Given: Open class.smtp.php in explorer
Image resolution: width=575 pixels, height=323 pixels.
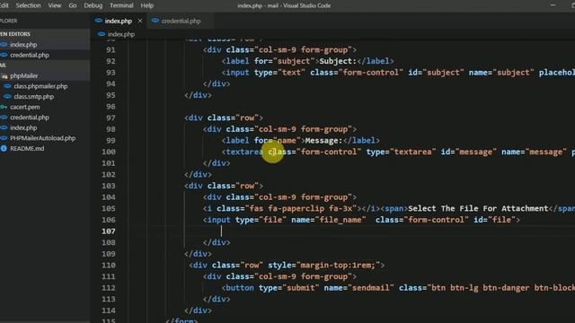Looking at the screenshot, I should pyautogui.click(x=34, y=97).
